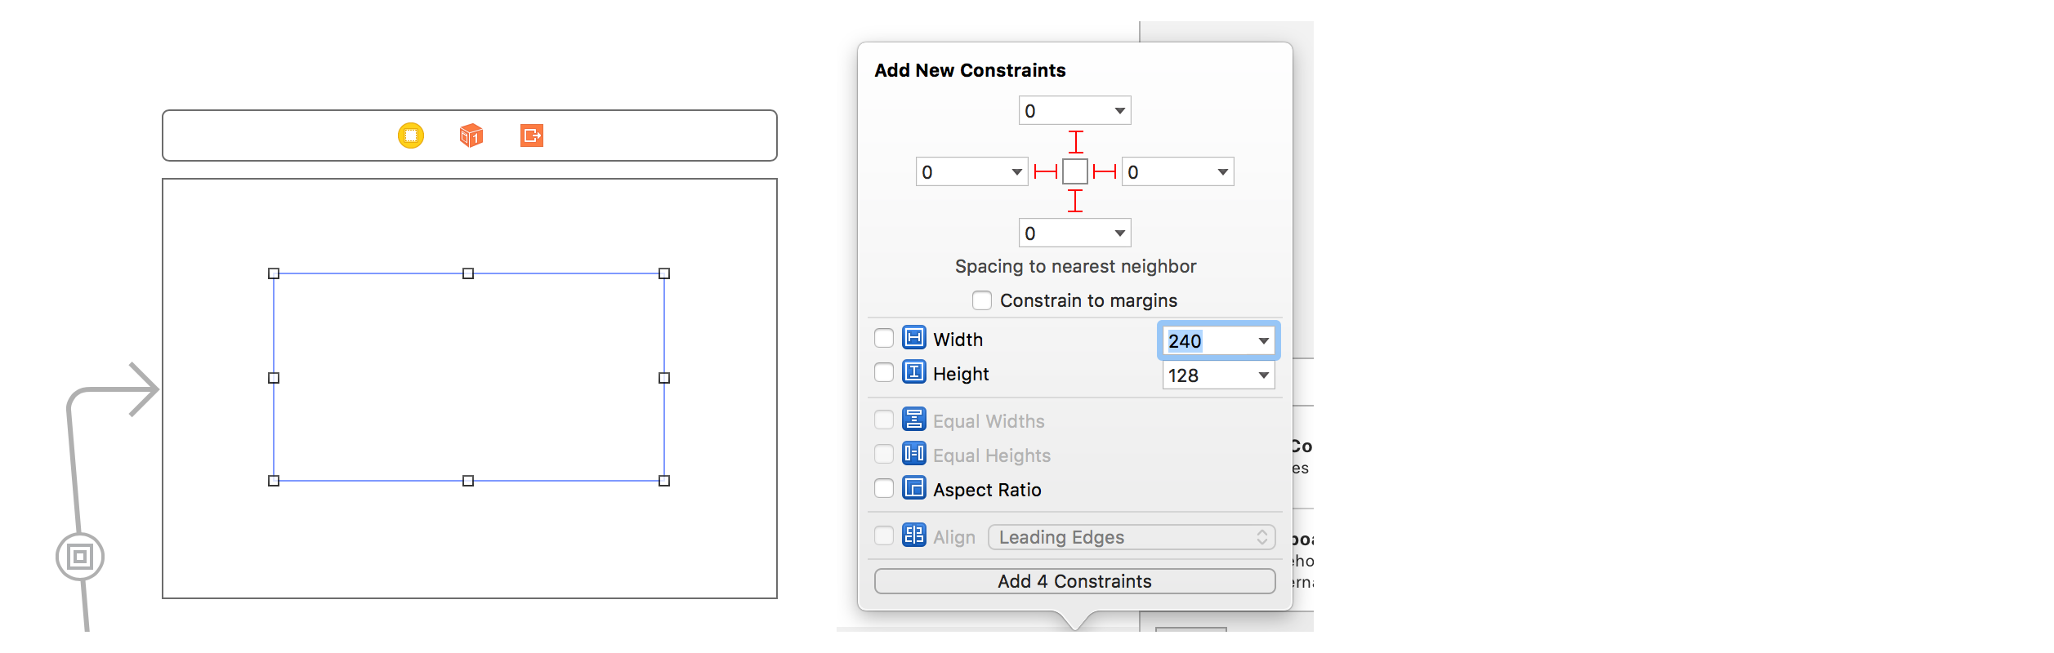
Task: Select the top-left resize handle of the view
Action: tap(274, 273)
